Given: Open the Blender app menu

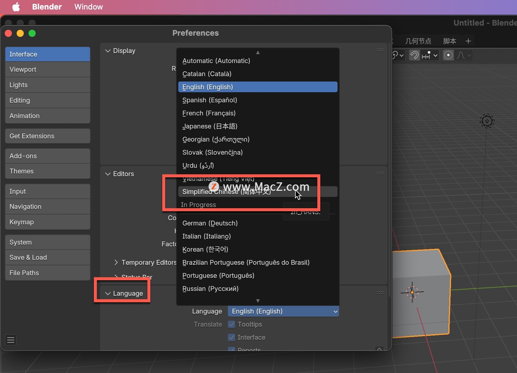Looking at the screenshot, I should pos(47,7).
